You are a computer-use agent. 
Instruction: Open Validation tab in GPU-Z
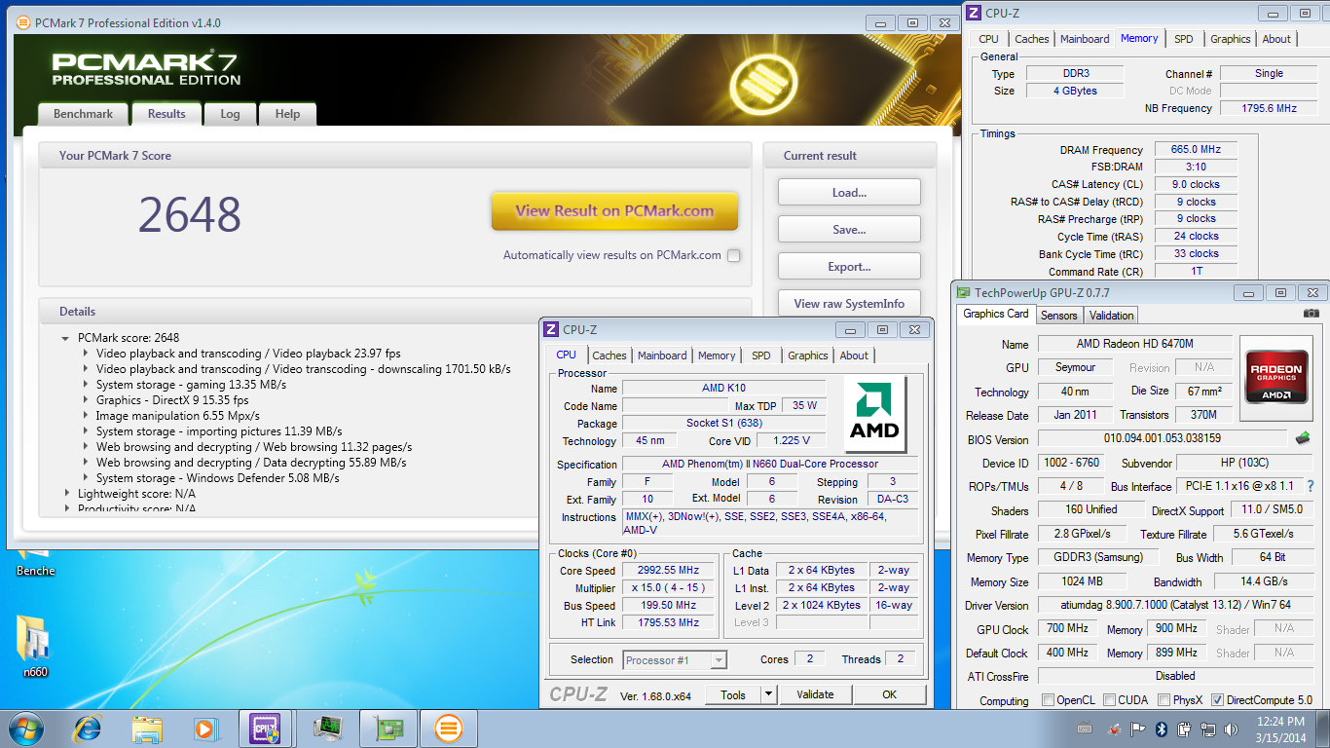(x=1111, y=315)
